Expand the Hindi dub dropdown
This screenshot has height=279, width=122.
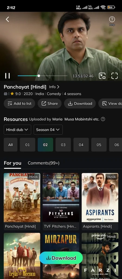pyautogui.click(x=17, y=130)
